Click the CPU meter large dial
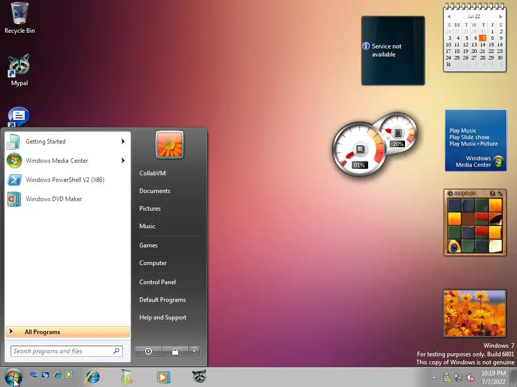 (x=359, y=149)
